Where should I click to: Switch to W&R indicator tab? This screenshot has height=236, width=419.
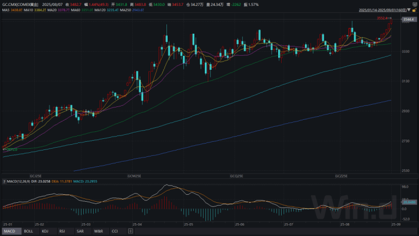tap(98, 231)
